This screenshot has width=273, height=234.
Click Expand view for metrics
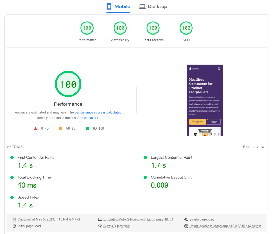click(x=254, y=147)
